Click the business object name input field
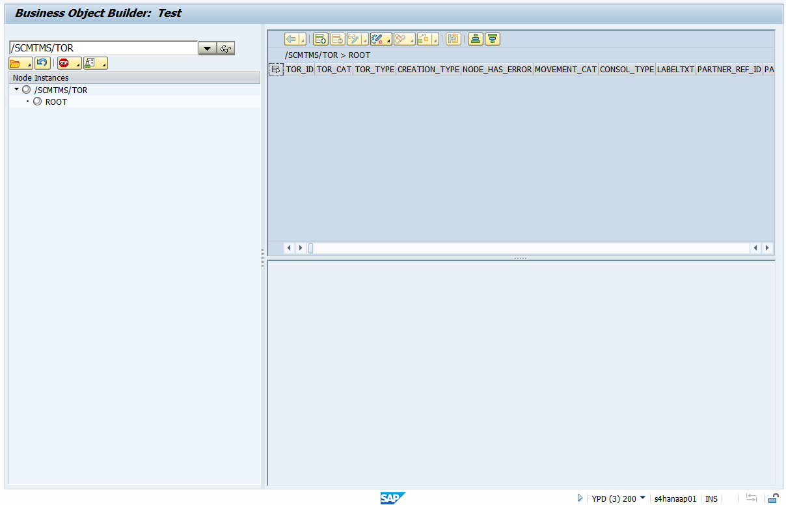786x505 pixels. 103,48
